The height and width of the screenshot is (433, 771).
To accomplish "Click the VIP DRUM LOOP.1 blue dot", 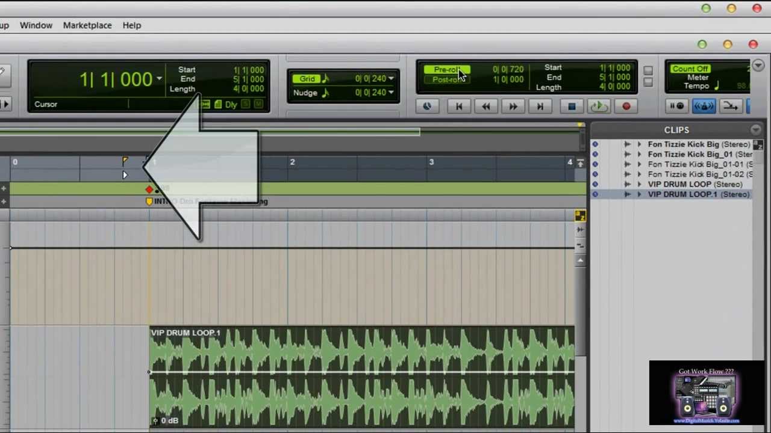I will coord(595,195).
